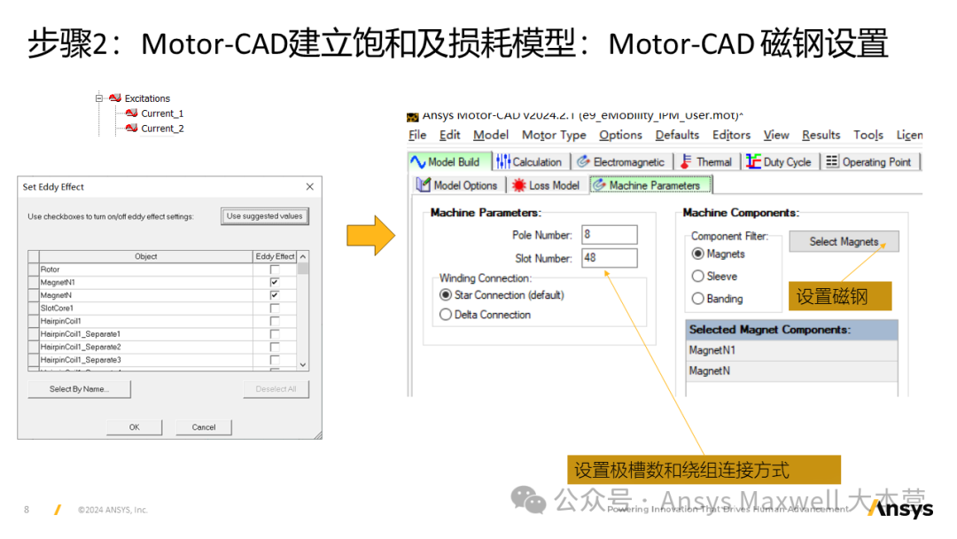Image resolution: width=957 pixels, height=539 pixels.
Task: Click Use suggested values button
Action: point(265,216)
